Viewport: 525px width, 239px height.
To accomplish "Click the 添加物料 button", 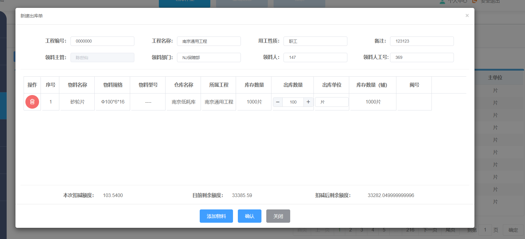I will click(x=216, y=216).
